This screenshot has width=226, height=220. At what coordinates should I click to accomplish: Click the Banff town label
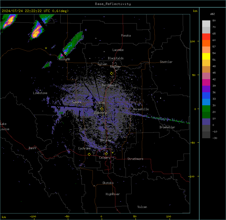coord(33,148)
